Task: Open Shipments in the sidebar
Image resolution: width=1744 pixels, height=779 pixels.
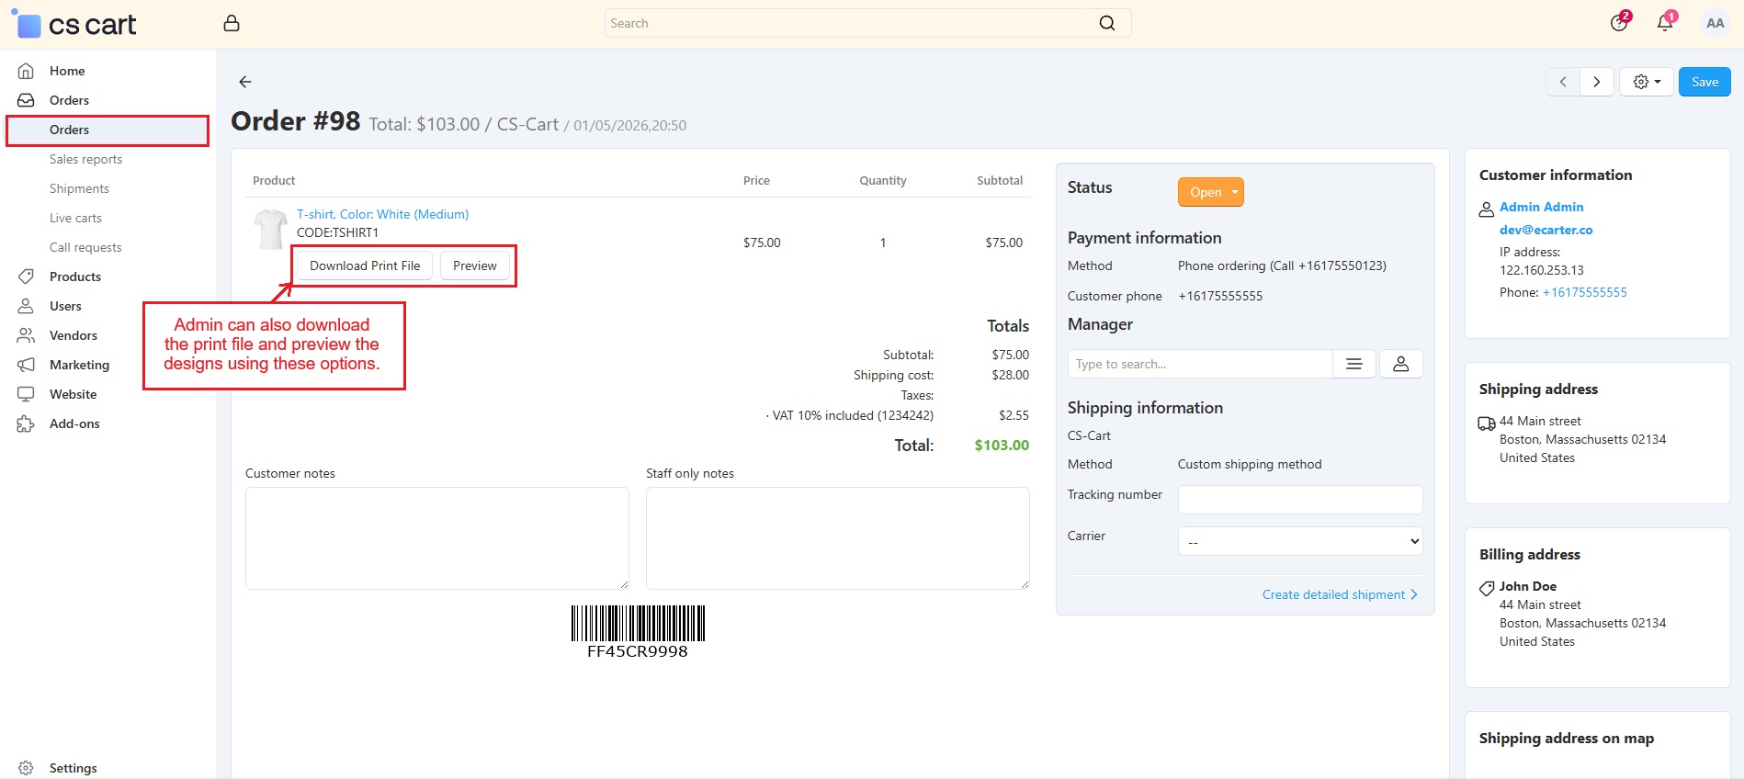Action: 79,188
